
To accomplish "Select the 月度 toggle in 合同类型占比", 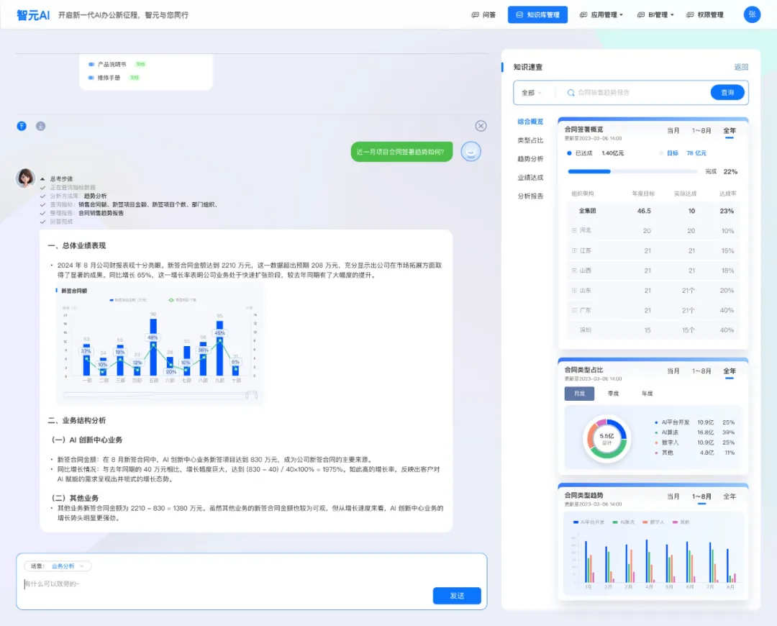I will [x=579, y=394].
